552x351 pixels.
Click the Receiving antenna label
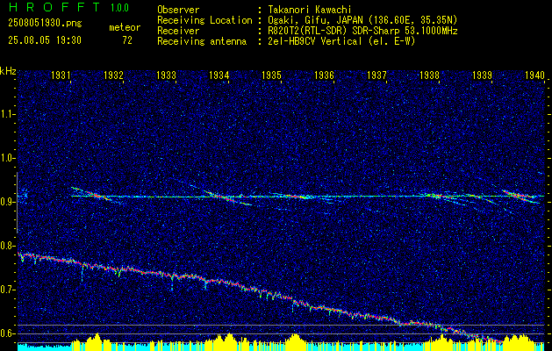tap(202, 41)
